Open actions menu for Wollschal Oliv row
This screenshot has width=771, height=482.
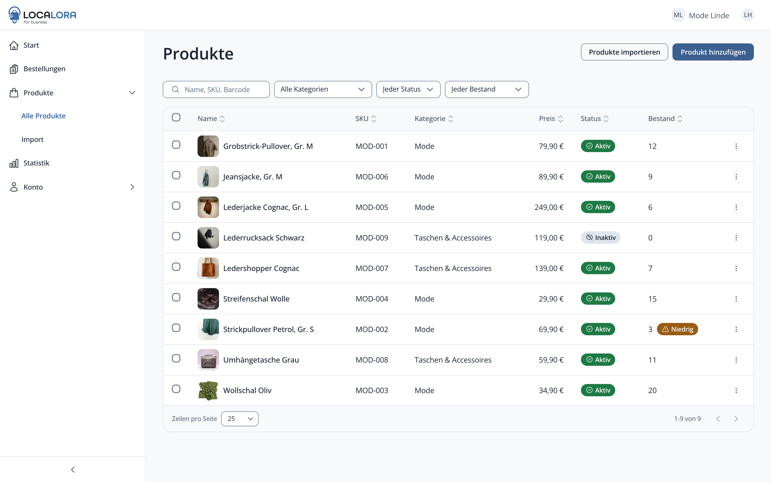pyautogui.click(x=736, y=390)
